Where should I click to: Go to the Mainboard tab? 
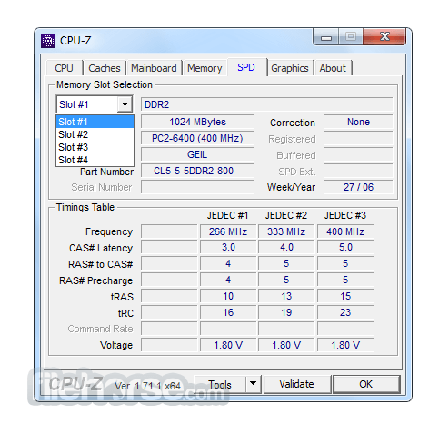click(154, 68)
